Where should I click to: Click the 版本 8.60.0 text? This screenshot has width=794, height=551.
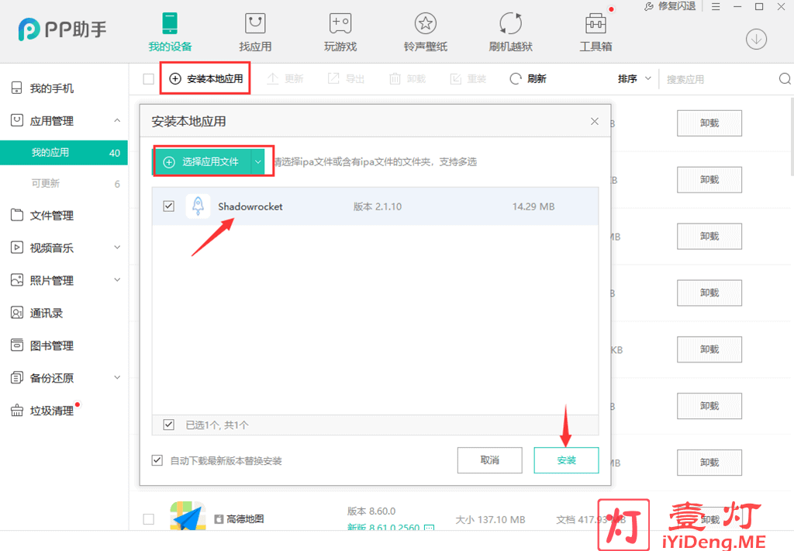click(371, 511)
